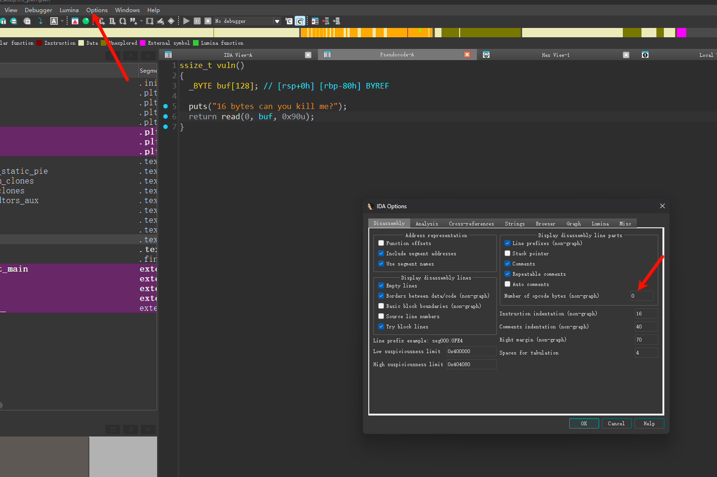
Task: Click the green circle toolbar icon
Action: (86, 21)
